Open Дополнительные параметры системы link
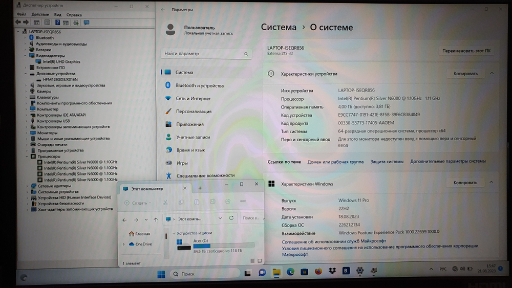 coord(448,161)
